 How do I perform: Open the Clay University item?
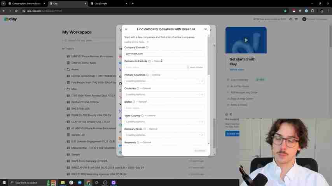point(239,80)
